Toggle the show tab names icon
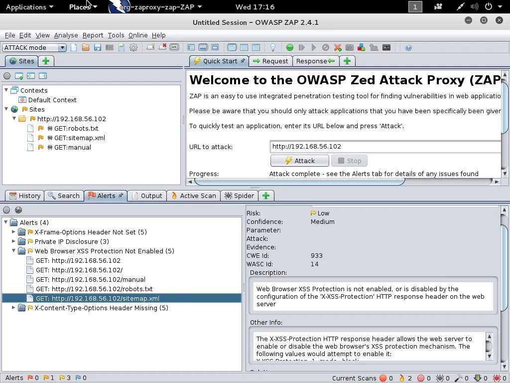 (x=174, y=47)
